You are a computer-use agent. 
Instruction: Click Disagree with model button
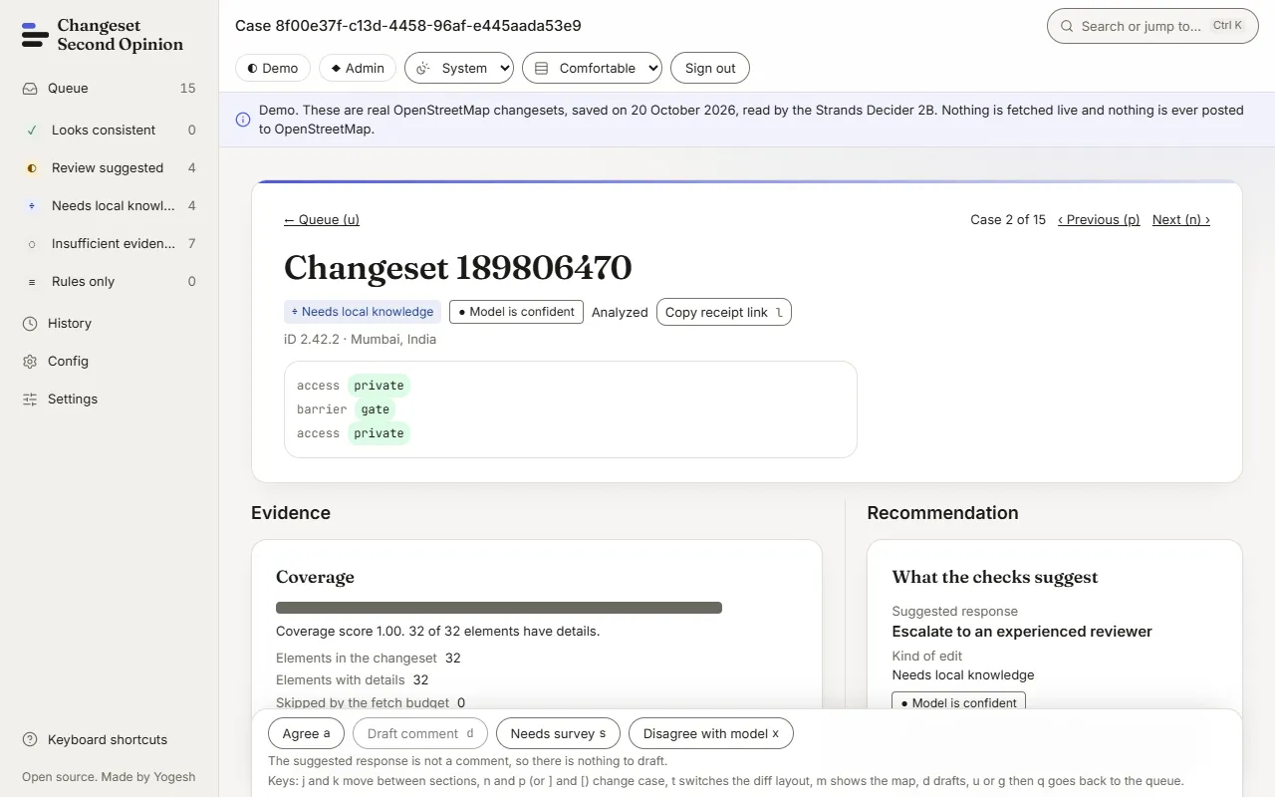pyautogui.click(x=711, y=733)
